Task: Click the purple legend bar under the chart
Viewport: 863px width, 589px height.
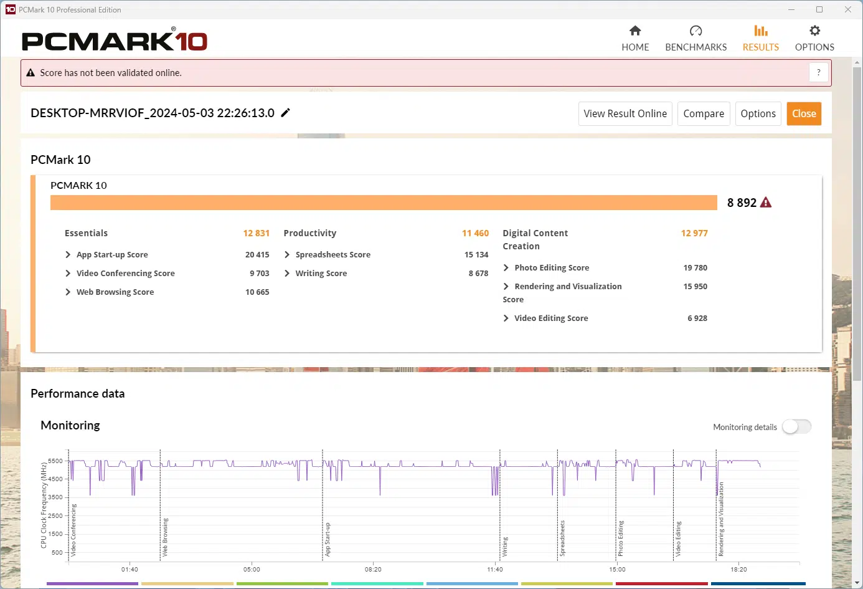Action: tap(92, 584)
